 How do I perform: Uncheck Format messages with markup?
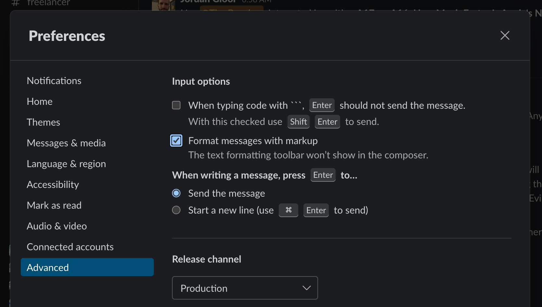pyautogui.click(x=176, y=141)
